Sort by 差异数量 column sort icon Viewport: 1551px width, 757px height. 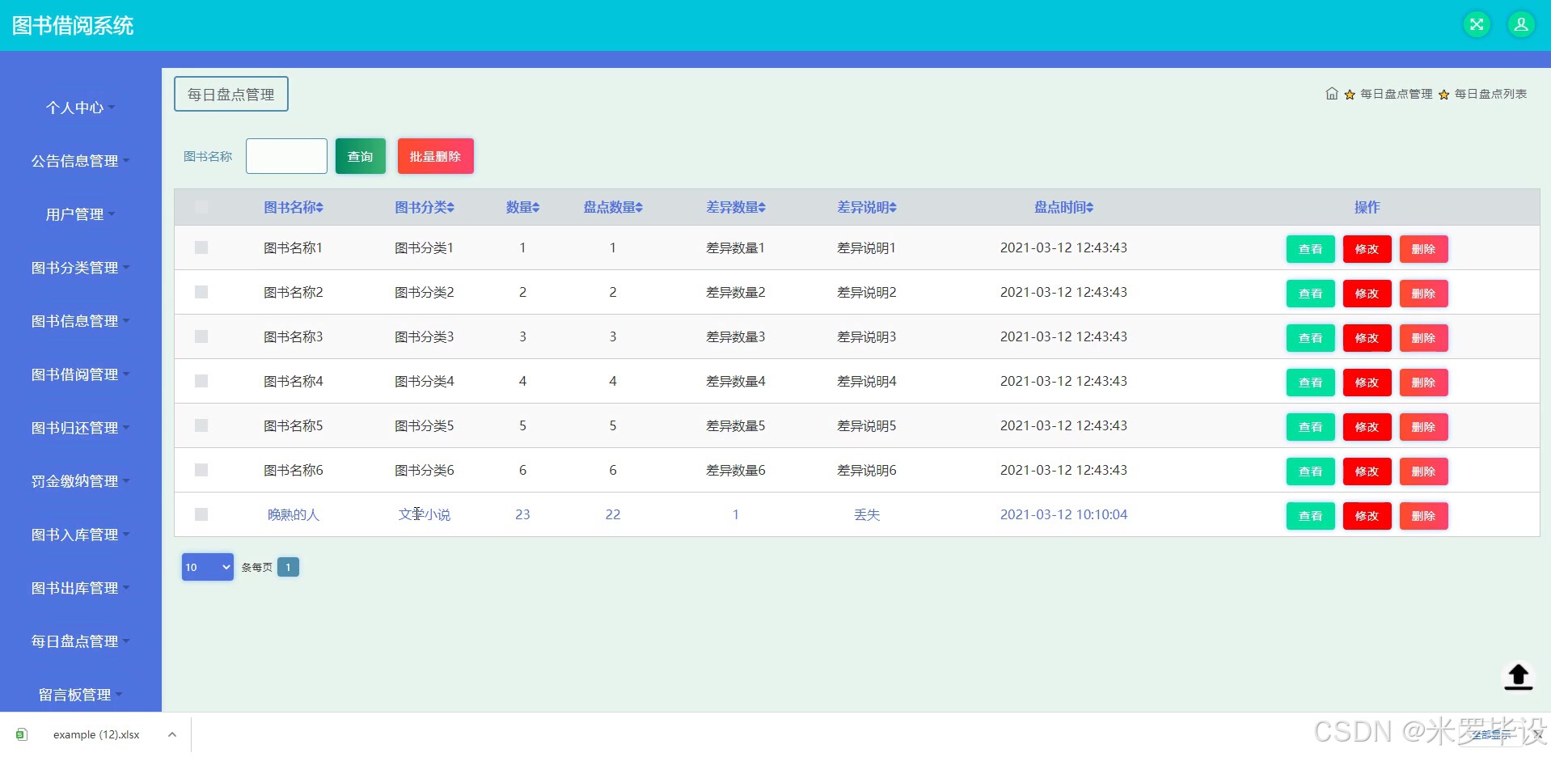pos(762,208)
